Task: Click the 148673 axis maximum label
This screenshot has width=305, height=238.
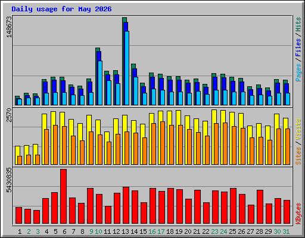Action: pyautogui.click(x=9, y=27)
